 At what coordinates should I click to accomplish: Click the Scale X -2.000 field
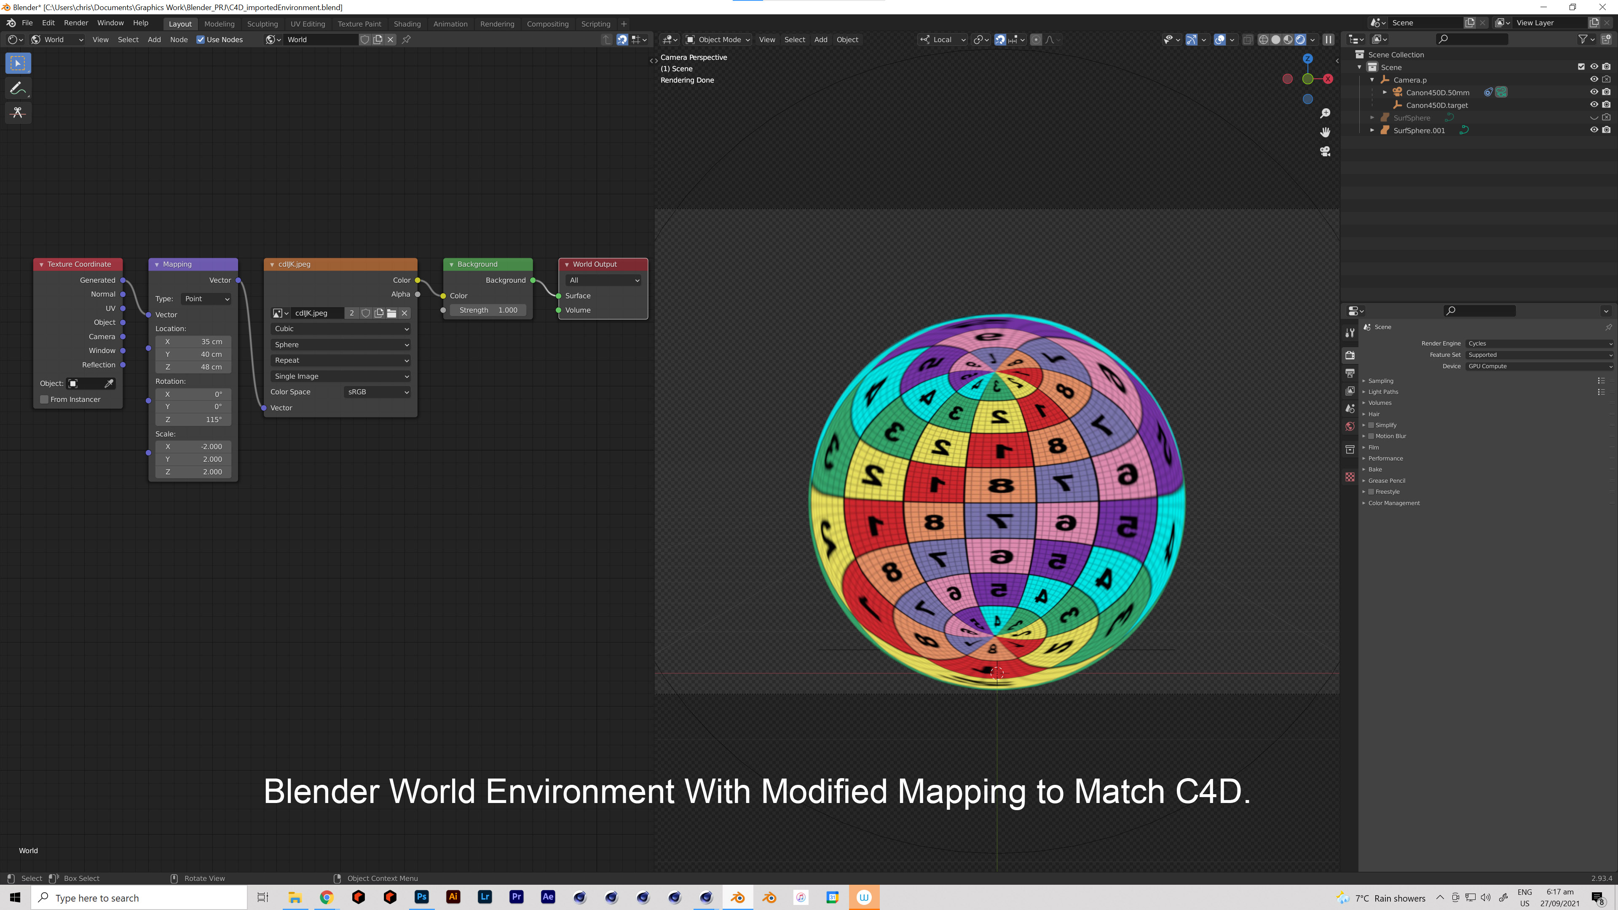coord(193,447)
